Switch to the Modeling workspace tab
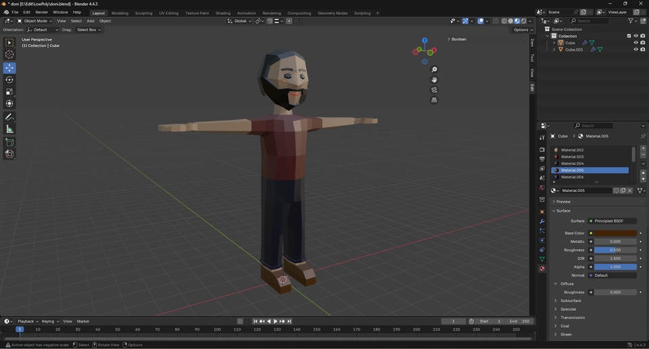Screen dimensions: 649x349 click(120, 14)
